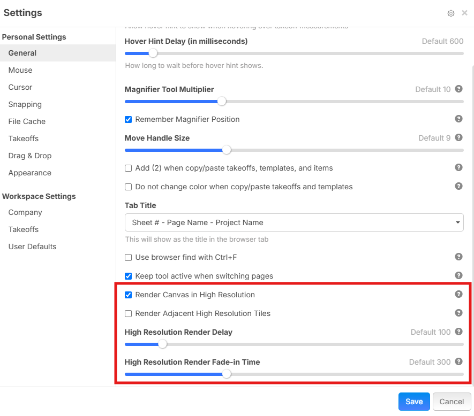The height and width of the screenshot is (416, 474).
Task: Click the Magnifier Tool Multiplier slider handle
Action: point(222,102)
